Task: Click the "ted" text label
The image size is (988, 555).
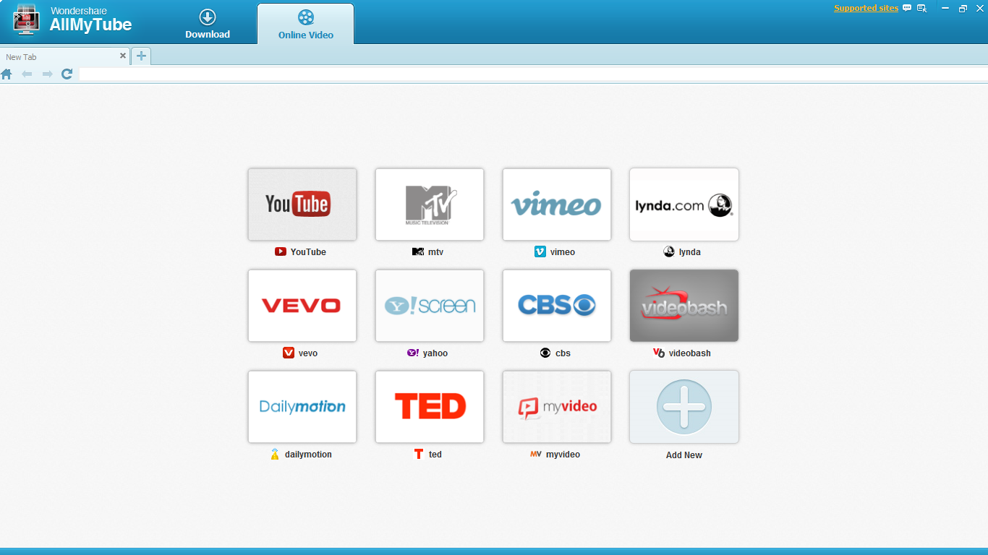Action: [435, 455]
